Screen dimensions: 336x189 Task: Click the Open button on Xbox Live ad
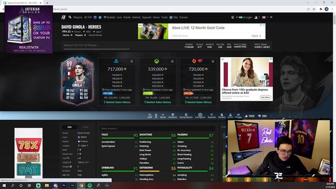256,36
